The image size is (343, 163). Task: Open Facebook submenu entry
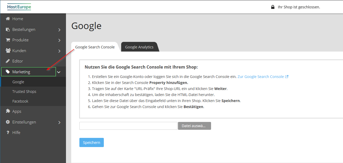tap(33, 101)
